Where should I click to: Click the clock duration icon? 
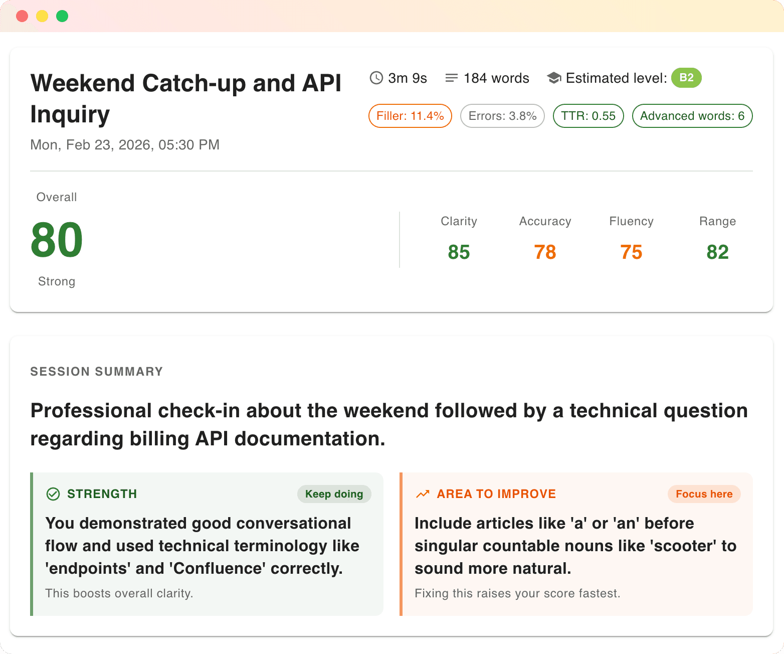coord(376,78)
